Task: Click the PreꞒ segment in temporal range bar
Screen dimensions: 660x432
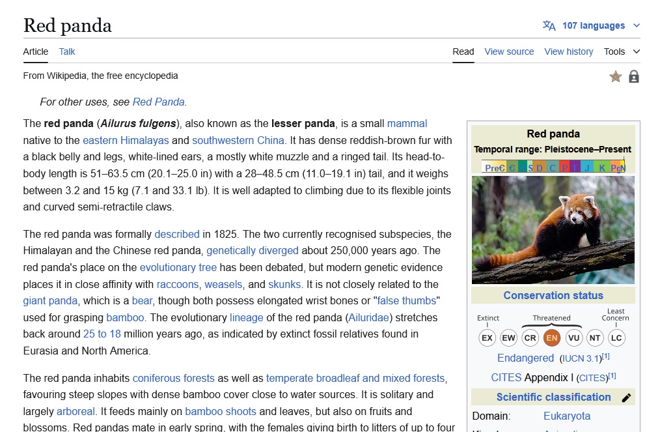Action: coord(494,166)
